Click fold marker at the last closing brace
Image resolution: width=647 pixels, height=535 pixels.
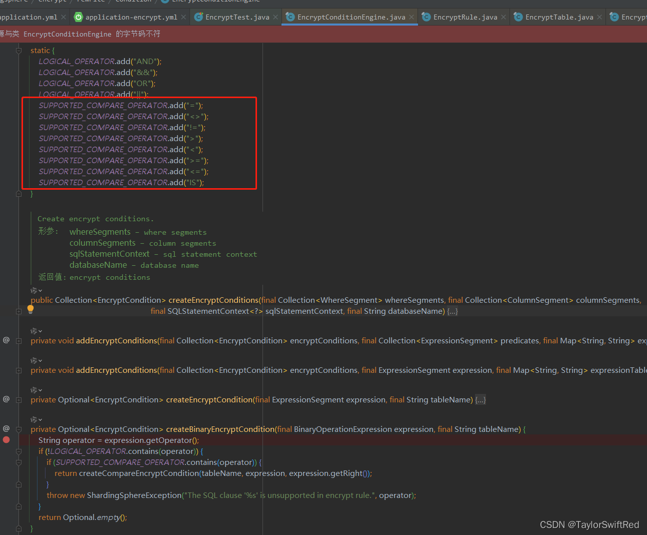click(18, 528)
